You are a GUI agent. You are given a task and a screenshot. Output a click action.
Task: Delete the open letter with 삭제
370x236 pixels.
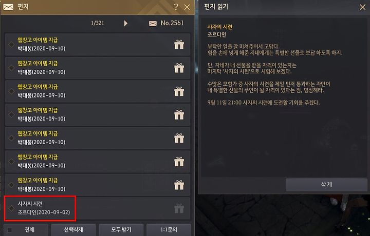[326, 185]
